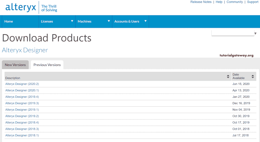Visit the Community link
This screenshot has height=142, width=260.
pos(235,2)
